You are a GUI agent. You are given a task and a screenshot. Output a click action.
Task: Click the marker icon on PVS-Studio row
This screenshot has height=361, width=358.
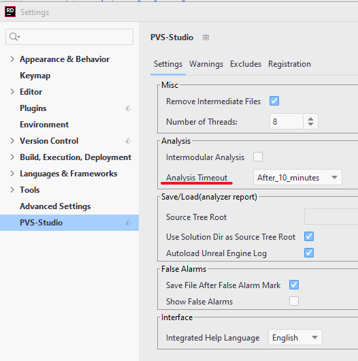[129, 223]
